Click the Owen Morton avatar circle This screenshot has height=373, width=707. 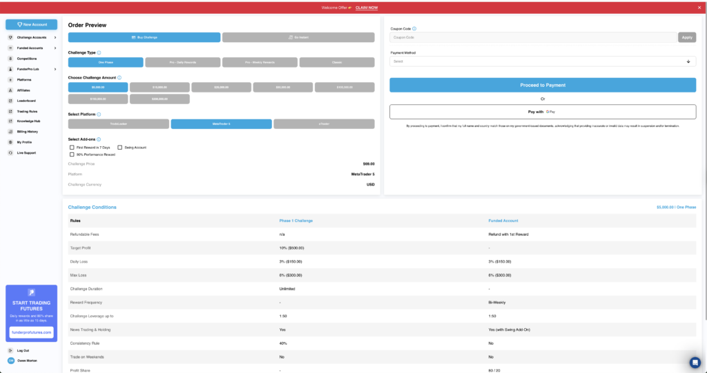click(x=11, y=361)
